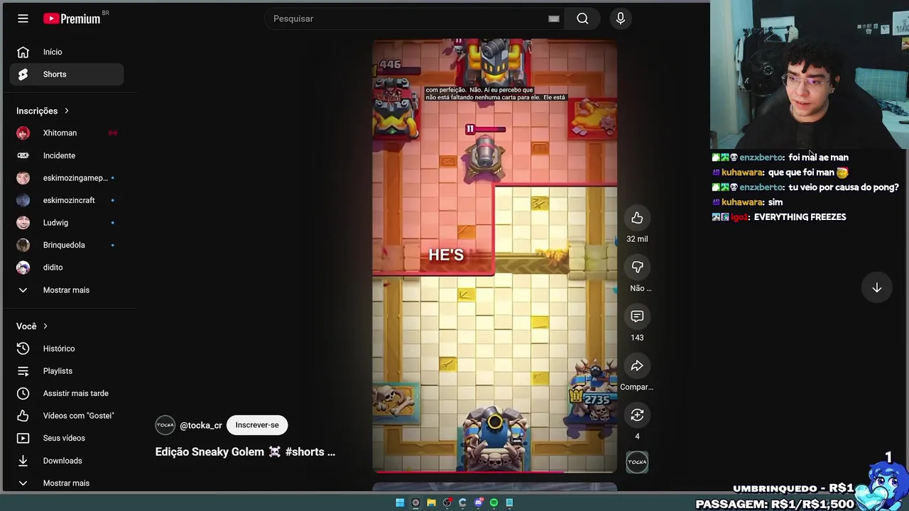Screen dimensions: 909x511
Task: Seek on the short's red progress bar
Action: 495,471
